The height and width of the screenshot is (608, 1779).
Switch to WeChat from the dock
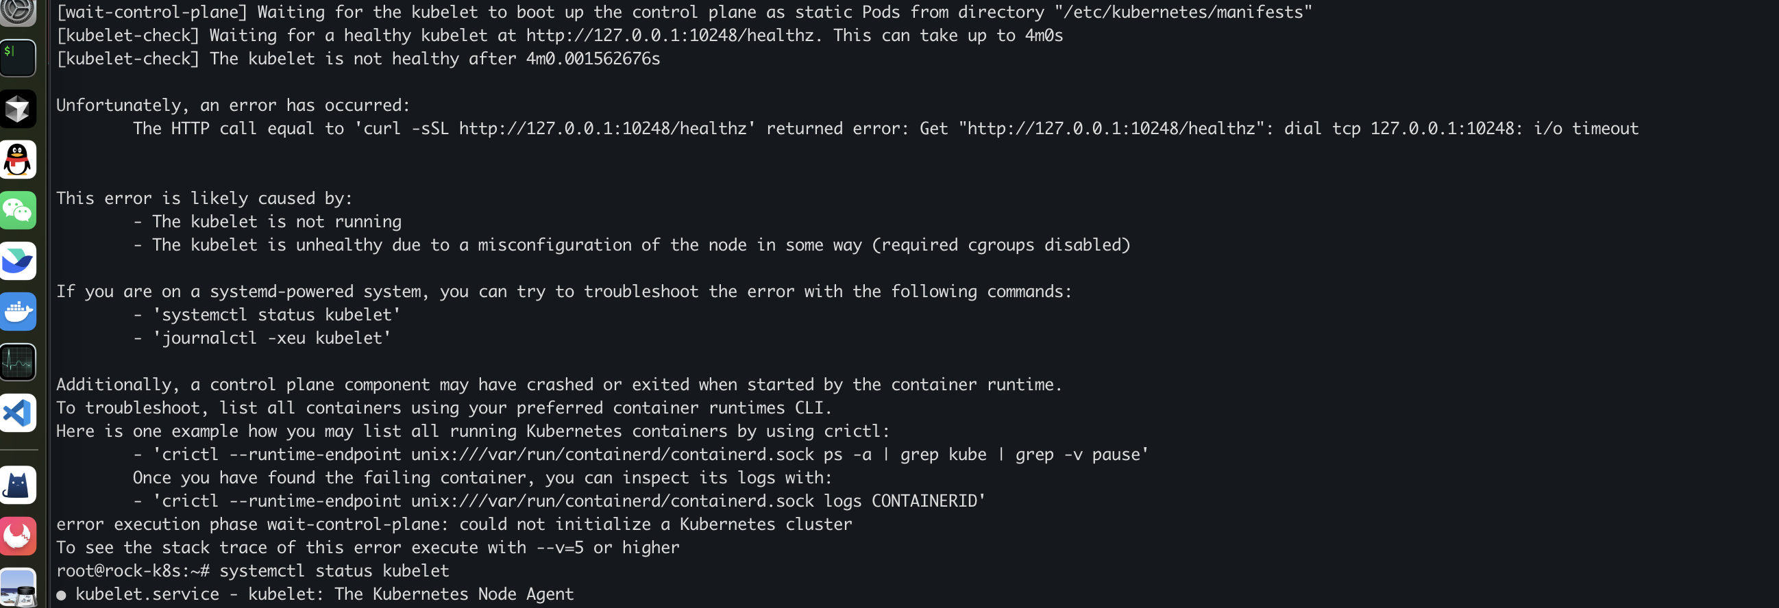(18, 210)
